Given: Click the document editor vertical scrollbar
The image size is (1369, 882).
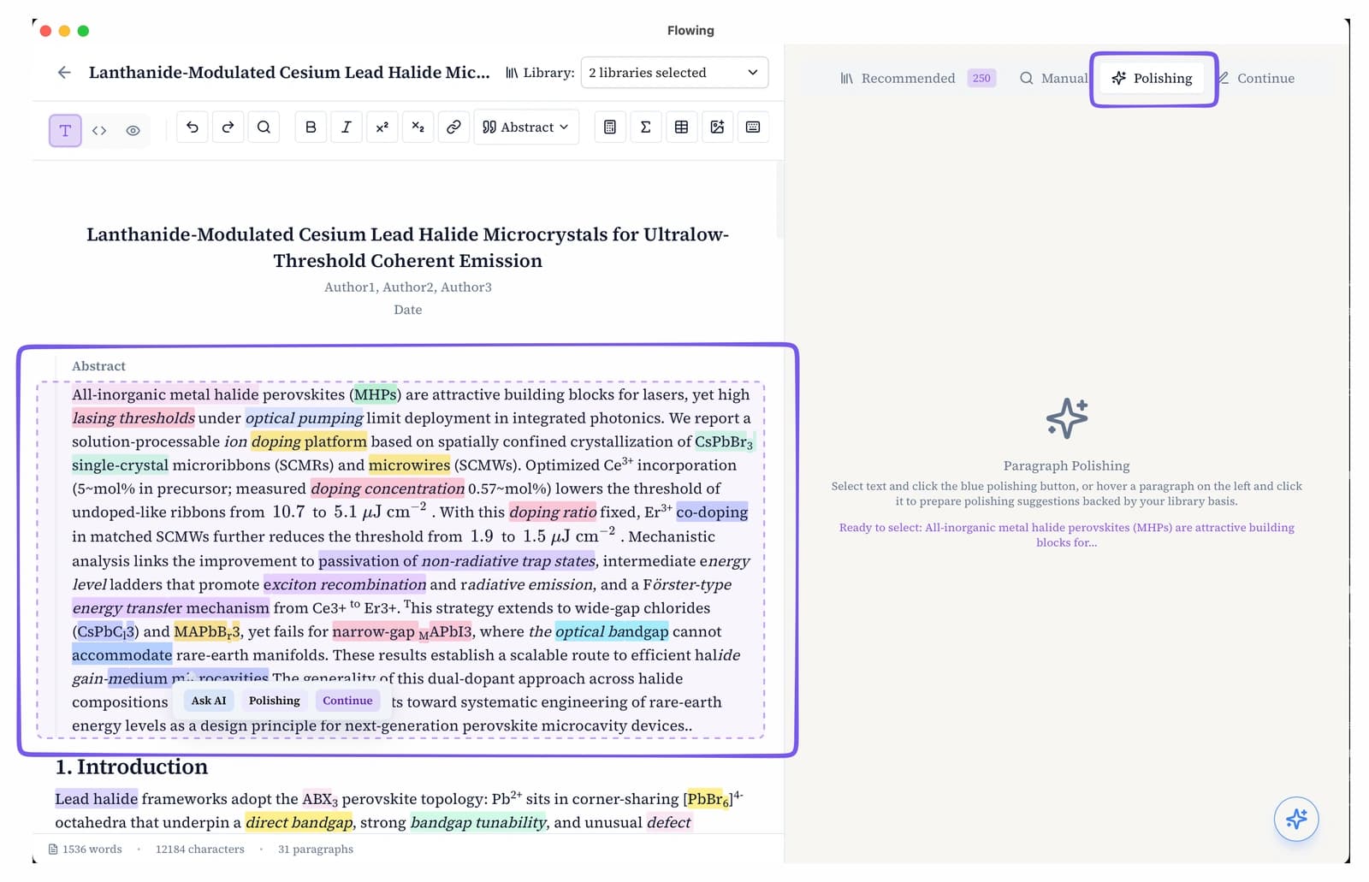Looking at the screenshot, I should click(779, 200).
